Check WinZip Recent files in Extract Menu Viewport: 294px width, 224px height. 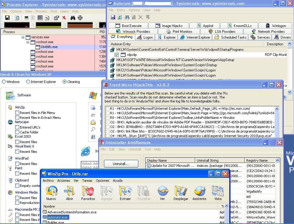(17, 118)
